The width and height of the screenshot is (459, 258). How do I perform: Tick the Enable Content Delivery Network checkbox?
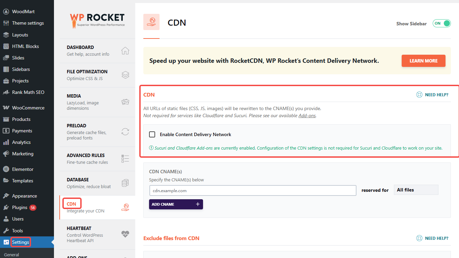[x=152, y=134]
